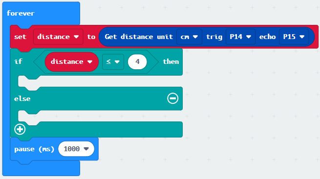Viewport: 320px width, 179px height.
Task: Click the 'if' keyword on the conditional block
Action: 18,61
